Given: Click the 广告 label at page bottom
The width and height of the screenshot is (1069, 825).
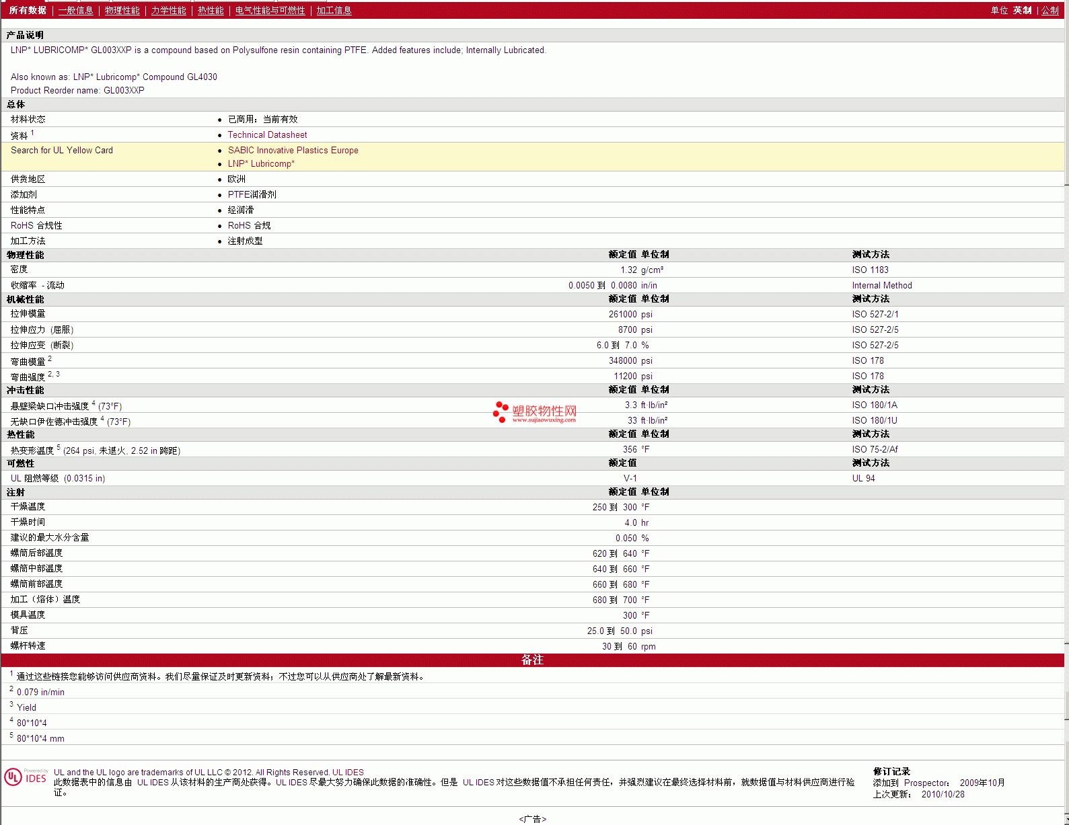Looking at the screenshot, I should [532, 819].
